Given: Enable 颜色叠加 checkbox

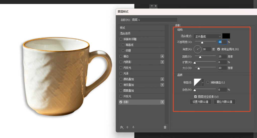Looking at the screenshot, I should coord(121,79).
